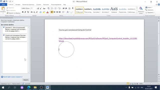Open the Выделить selection menu
Image resolution: width=160 pixels, height=90 pixels.
pos(150,12)
